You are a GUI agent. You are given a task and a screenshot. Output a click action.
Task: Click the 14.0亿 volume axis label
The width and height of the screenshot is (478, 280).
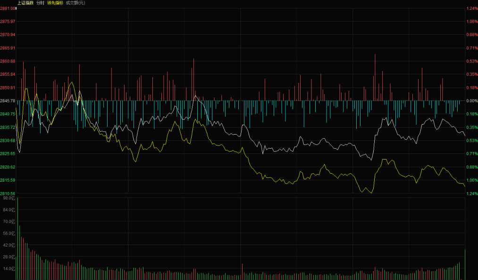click(9, 268)
